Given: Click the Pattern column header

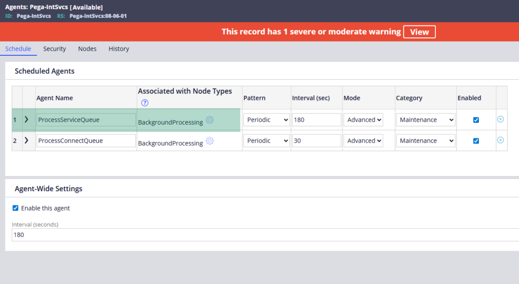Looking at the screenshot, I should (x=254, y=98).
